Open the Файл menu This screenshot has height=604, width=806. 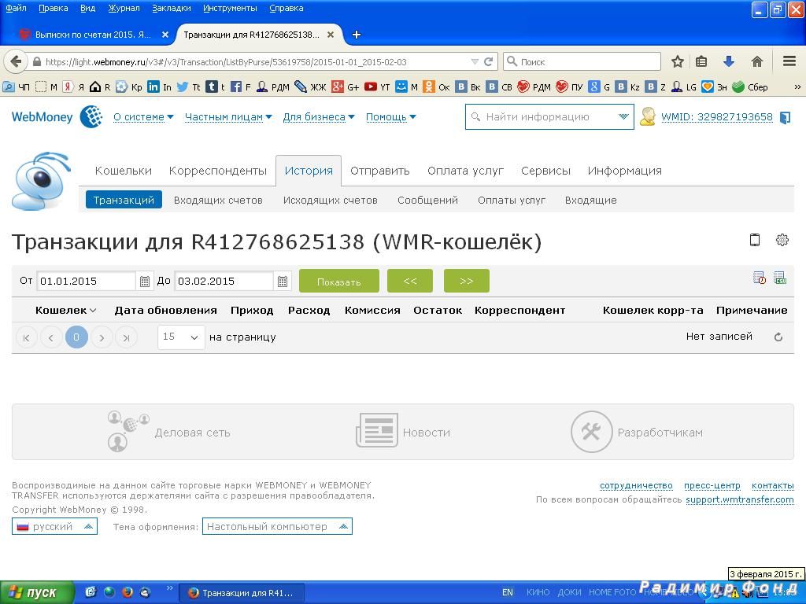pos(16,8)
